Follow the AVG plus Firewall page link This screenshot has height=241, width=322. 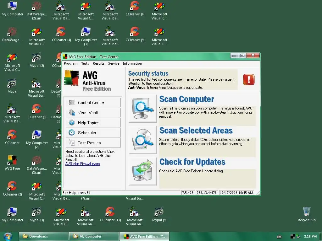tap(83, 164)
